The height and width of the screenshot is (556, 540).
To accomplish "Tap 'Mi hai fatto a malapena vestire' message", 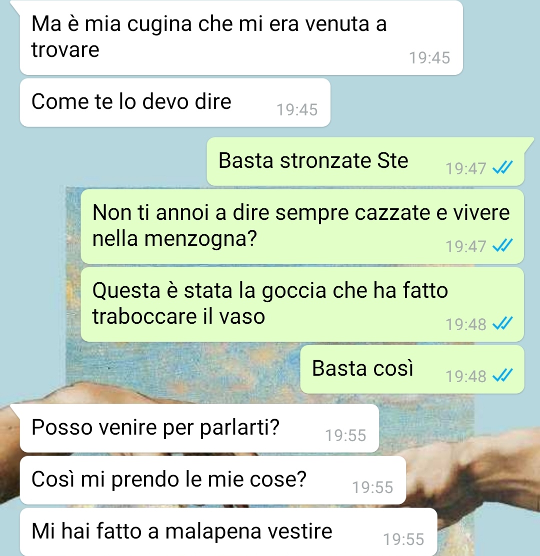I will point(228,532).
